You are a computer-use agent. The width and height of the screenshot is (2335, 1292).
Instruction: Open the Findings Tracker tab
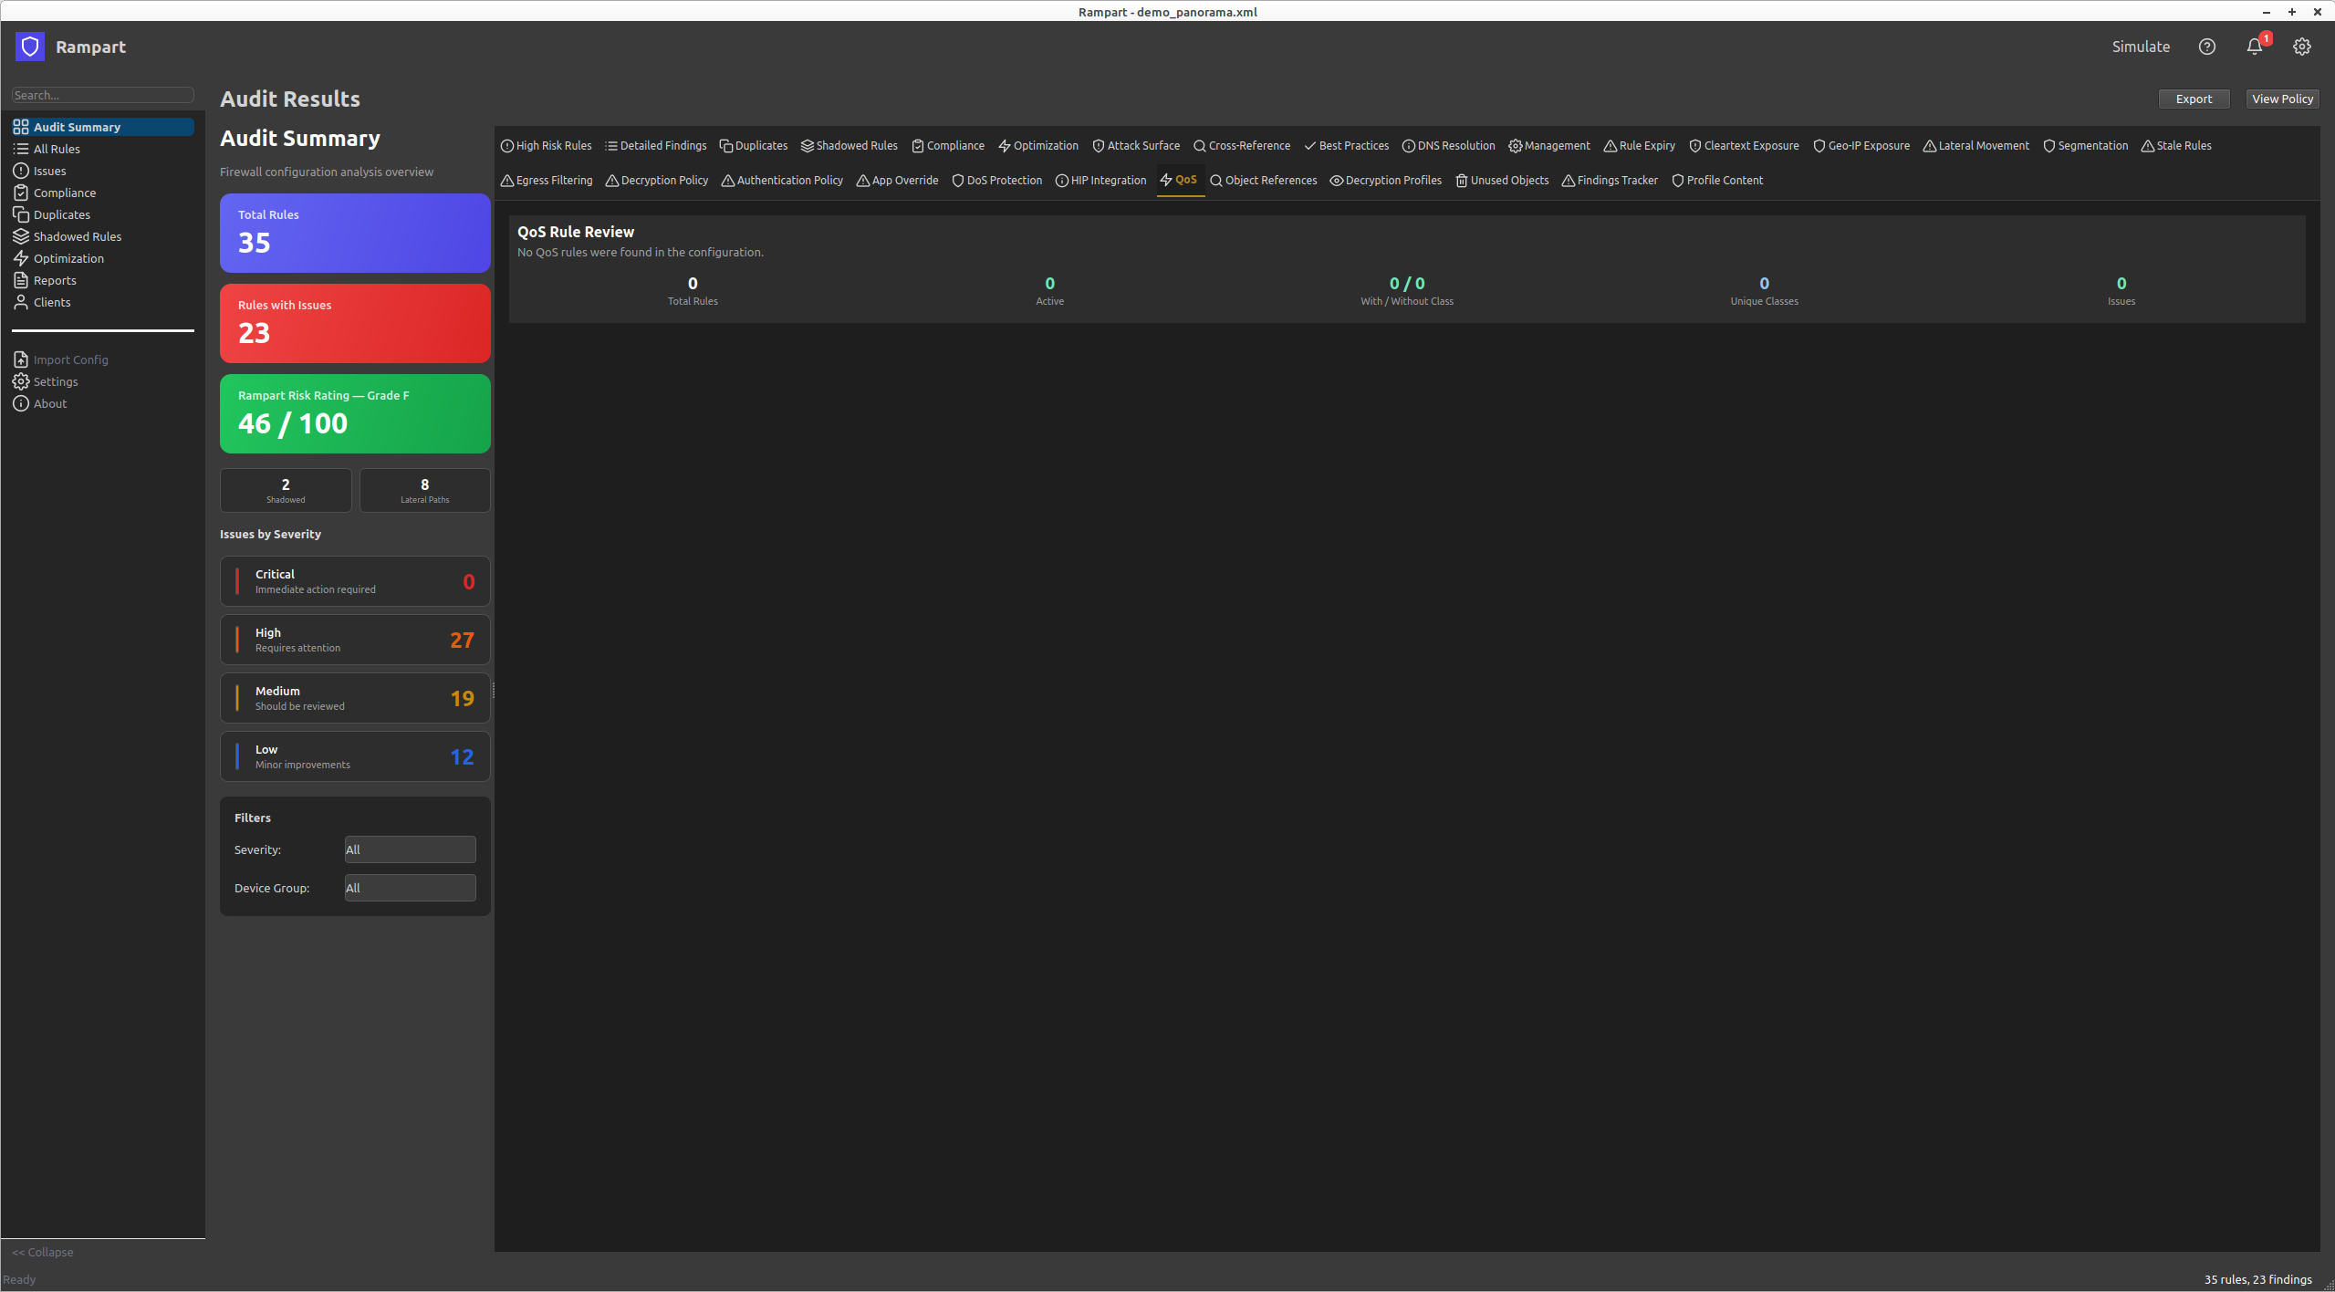[1611, 181]
